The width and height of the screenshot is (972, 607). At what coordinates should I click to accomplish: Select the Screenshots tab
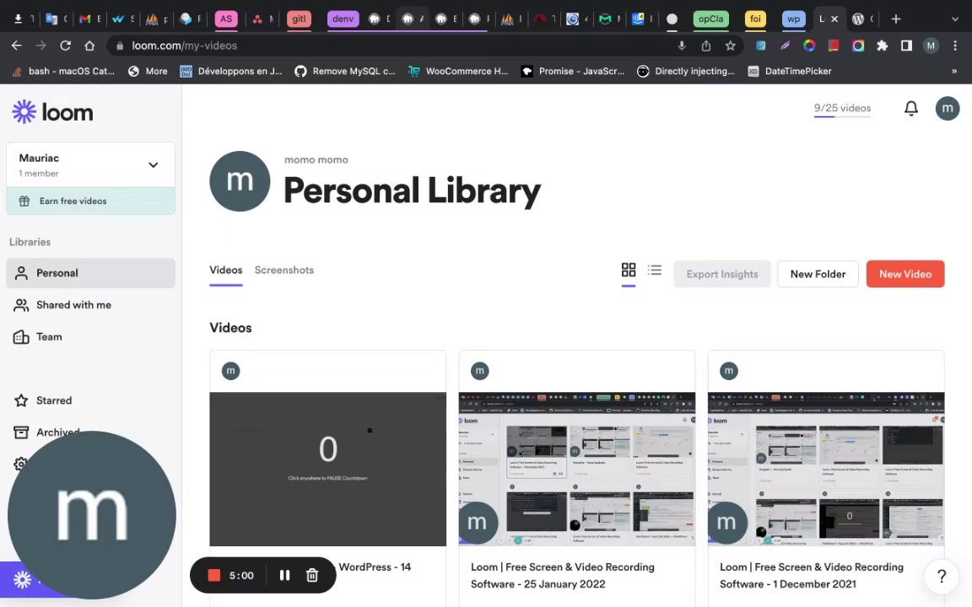pos(283,270)
